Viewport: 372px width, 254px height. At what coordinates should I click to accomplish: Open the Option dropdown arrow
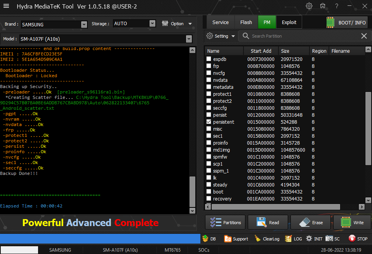[190, 24]
